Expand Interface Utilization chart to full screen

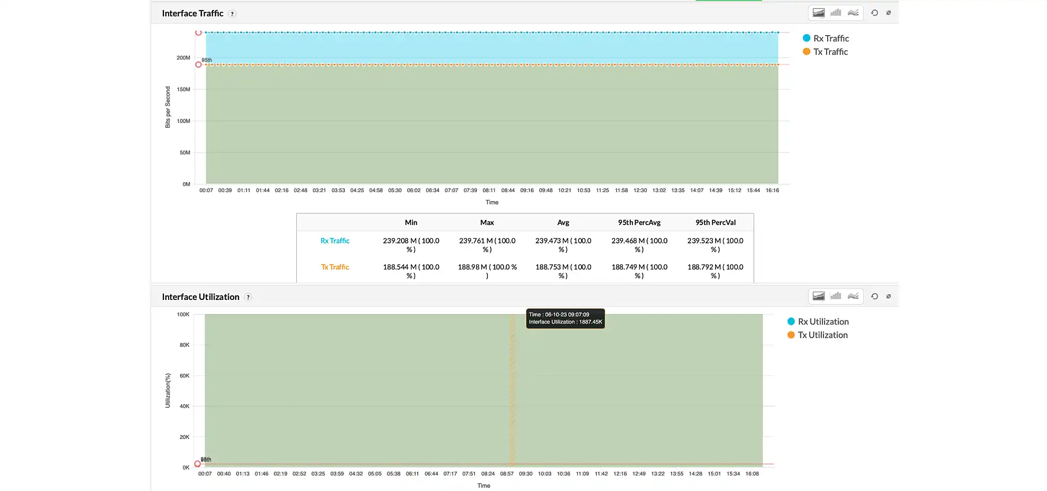[888, 296]
